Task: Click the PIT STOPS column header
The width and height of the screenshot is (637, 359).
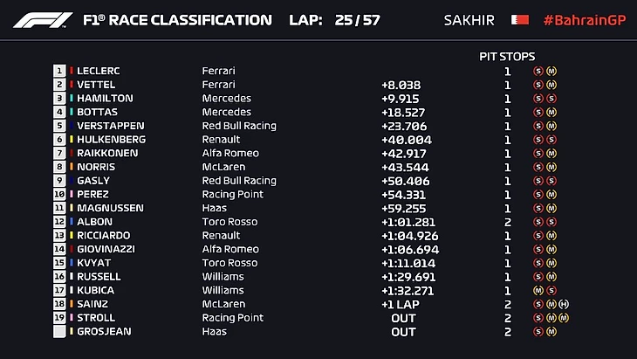Action: (507, 56)
